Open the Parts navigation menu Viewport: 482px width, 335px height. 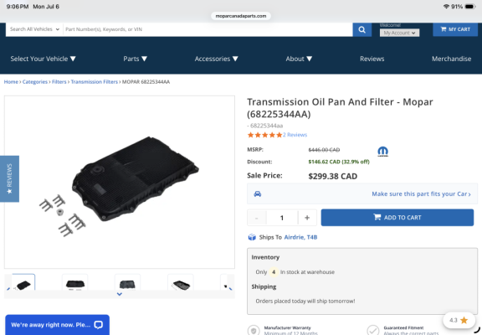136,59
